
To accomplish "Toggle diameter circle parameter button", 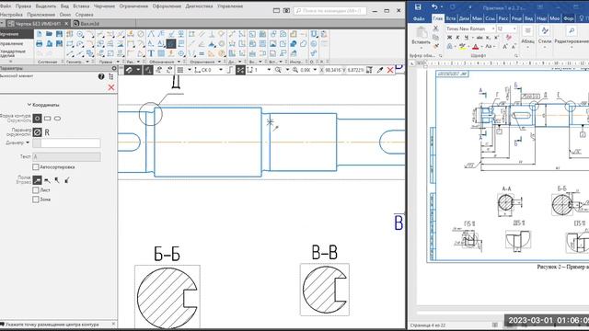I will pyautogui.click(x=37, y=132).
